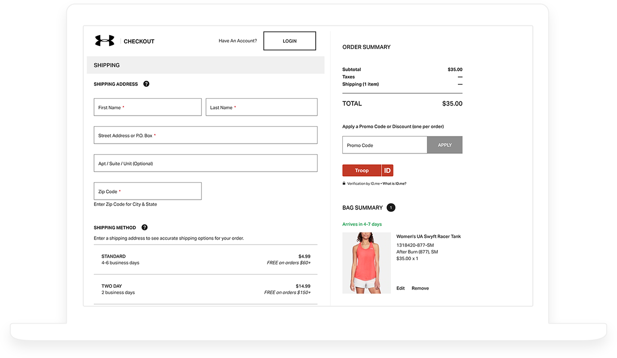Click the BAG SUMMARY heading

(x=362, y=207)
